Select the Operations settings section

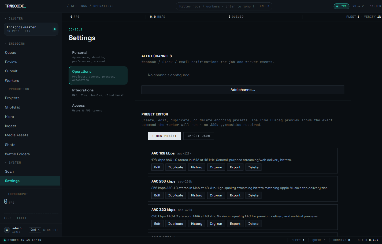(98, 76)
